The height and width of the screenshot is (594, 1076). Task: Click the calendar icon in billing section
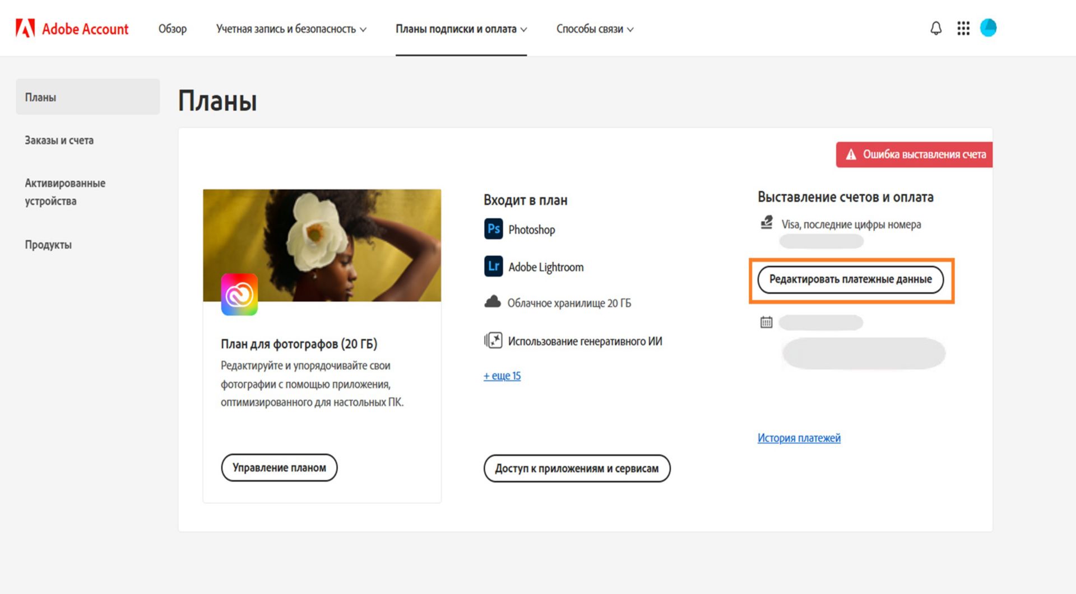click(x=766, y=322)
